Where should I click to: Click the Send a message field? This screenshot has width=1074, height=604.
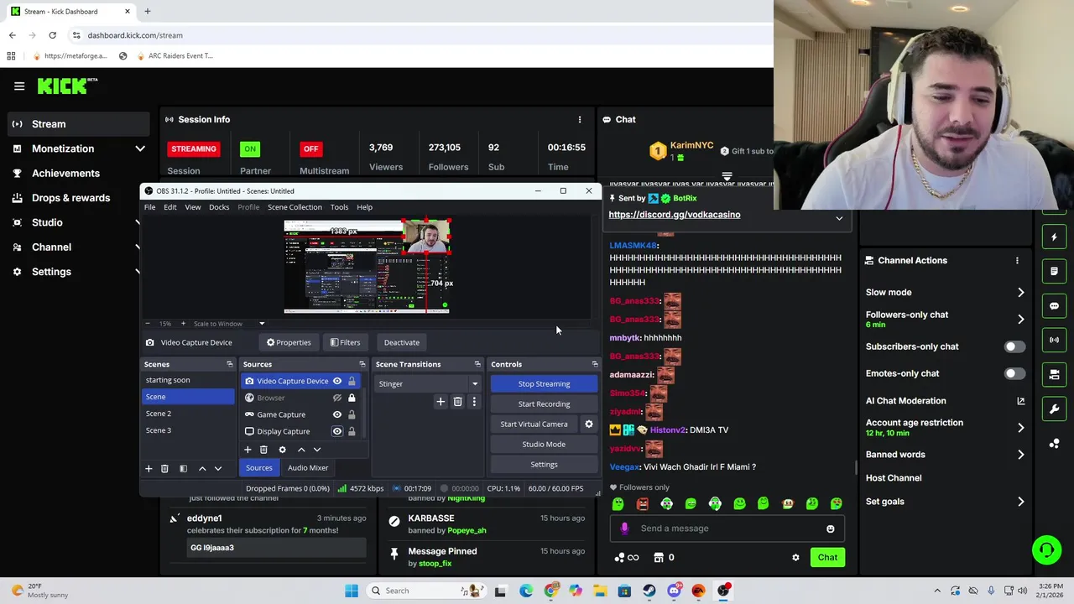[727, 528]
